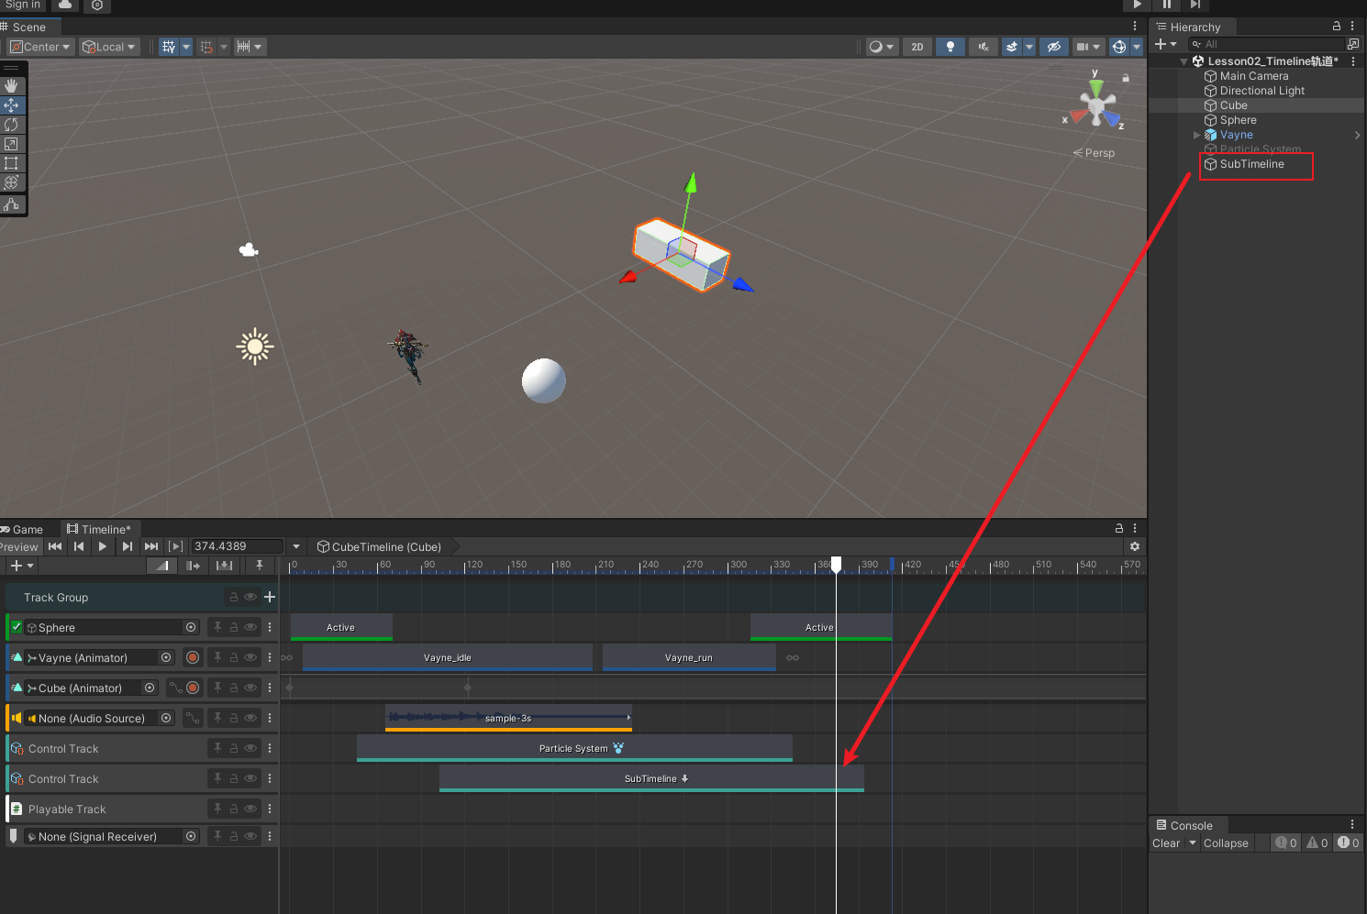Screen dimensions: 1367x914
Task: Open Timeline settings gear icon
Action: (x=1135, y=546)
